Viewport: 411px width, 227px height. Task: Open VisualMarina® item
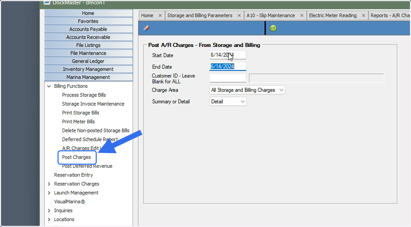point(70,202)
